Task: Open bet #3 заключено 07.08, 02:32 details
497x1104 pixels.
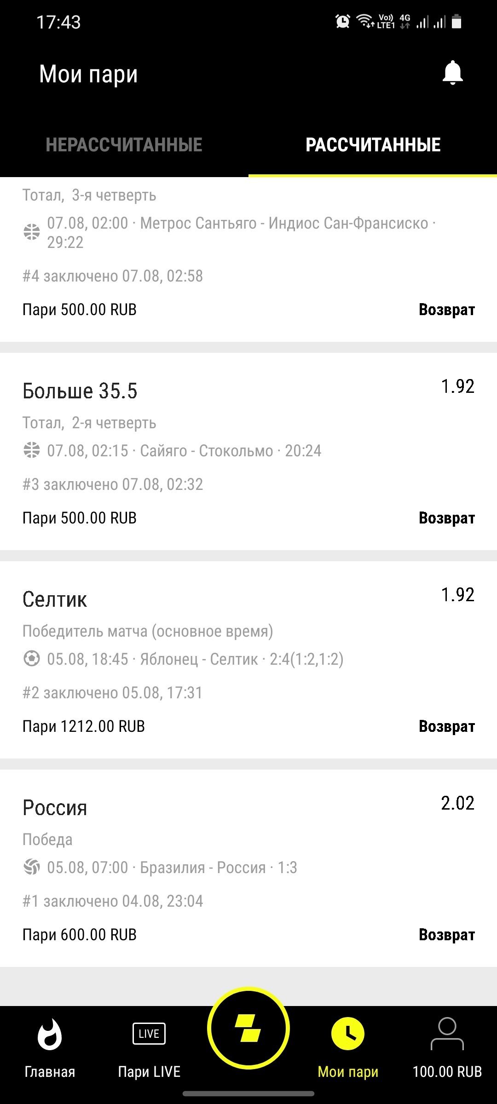Action: tap(113, 484)
